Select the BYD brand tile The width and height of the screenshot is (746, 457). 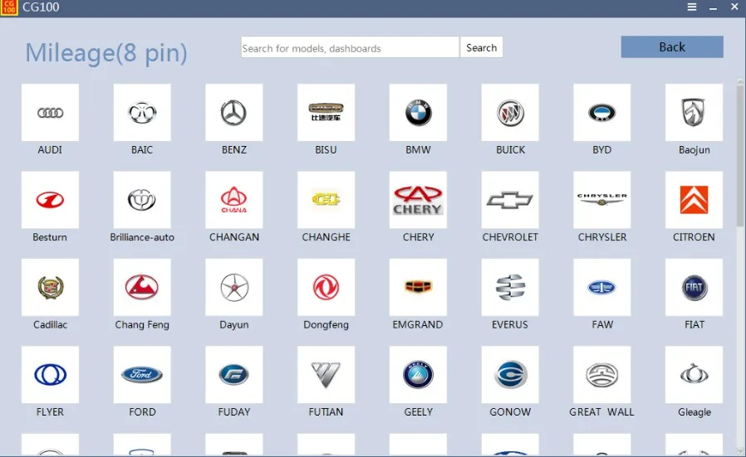pos(601,112)
